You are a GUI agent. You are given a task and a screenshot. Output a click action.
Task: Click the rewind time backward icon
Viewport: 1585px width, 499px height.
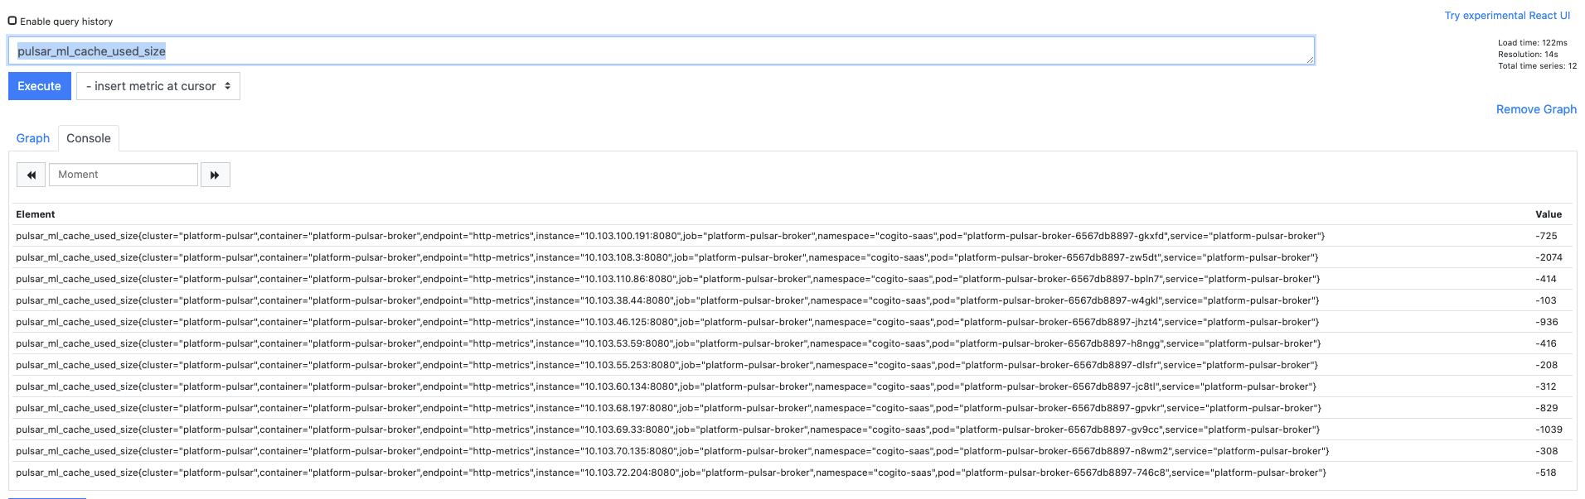pyautogui.click(x=32, y=175)
